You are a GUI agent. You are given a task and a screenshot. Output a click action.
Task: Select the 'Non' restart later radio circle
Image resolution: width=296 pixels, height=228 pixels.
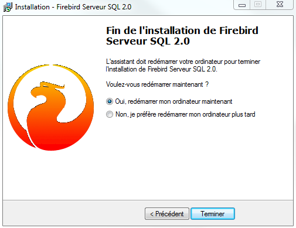click(x=110, y=114)
